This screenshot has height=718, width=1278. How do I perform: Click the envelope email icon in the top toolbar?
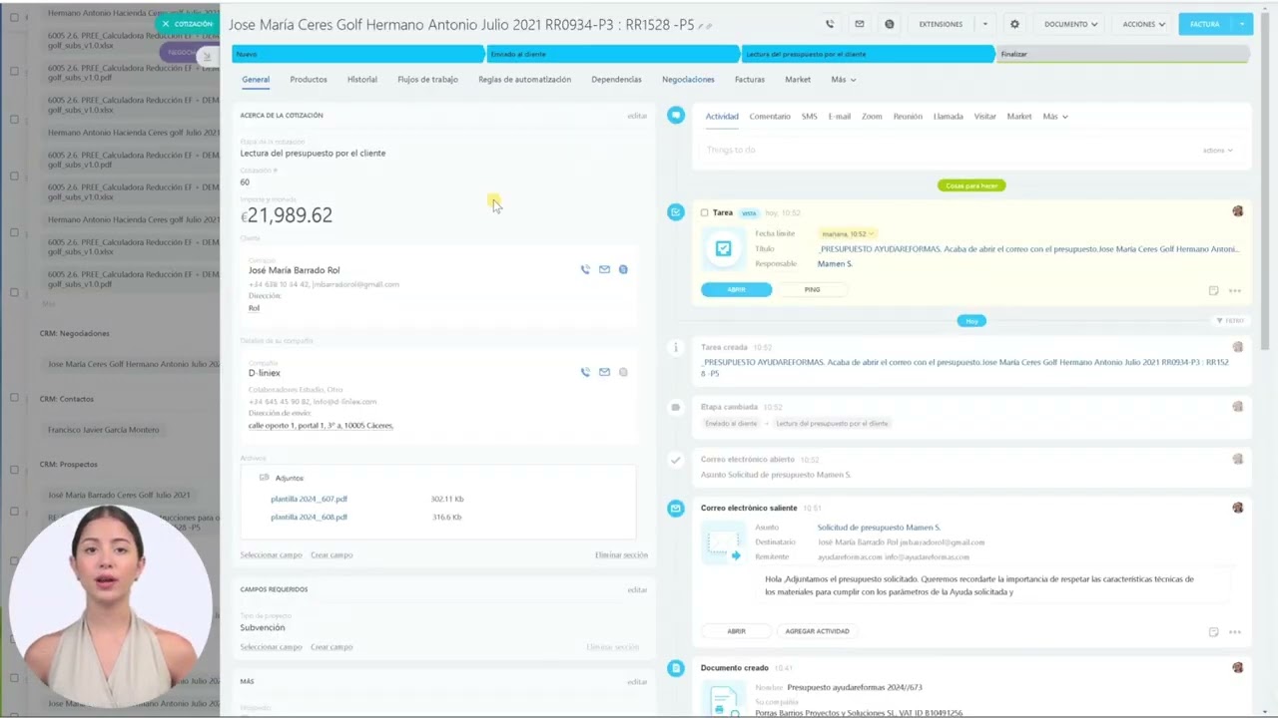click(860, 24)
